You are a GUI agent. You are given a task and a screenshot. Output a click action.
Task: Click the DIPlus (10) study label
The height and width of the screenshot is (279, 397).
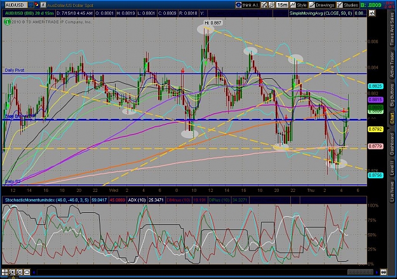click(219, 200)
